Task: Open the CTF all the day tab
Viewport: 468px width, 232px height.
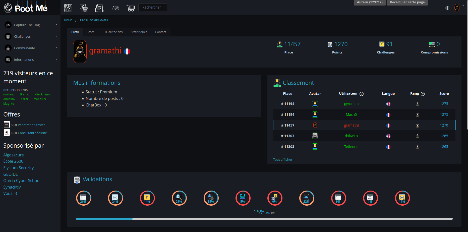Action: coord(112,32)
